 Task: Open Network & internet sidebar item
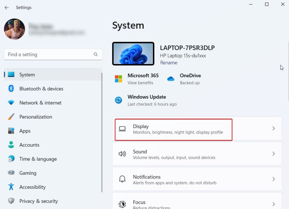[x=53, y=103]
